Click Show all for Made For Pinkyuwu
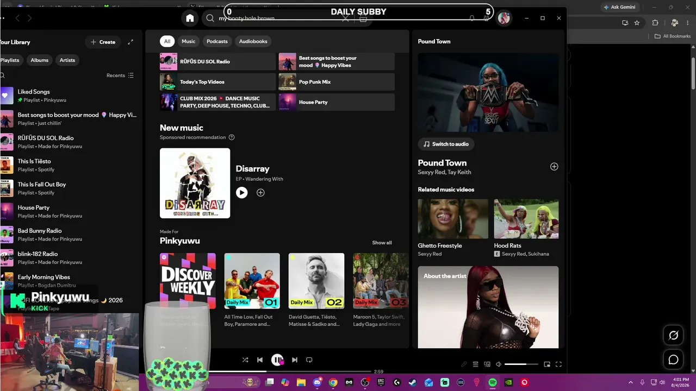696x391 pixels. (x=382, y=243)
